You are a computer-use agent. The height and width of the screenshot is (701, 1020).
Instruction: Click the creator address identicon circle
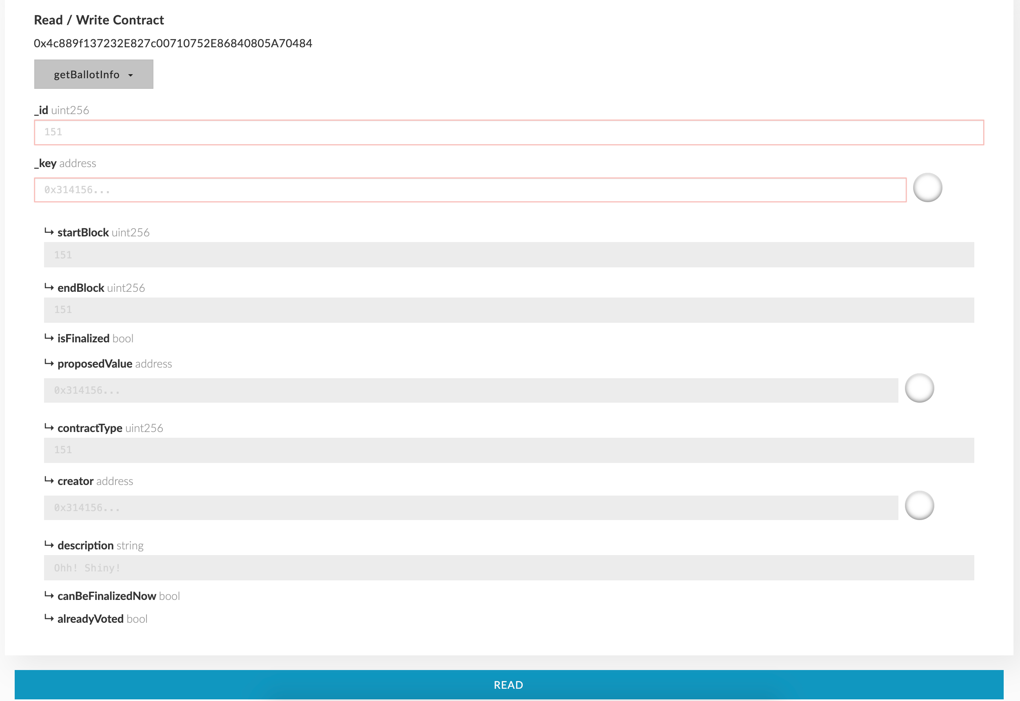pos(919,505)
